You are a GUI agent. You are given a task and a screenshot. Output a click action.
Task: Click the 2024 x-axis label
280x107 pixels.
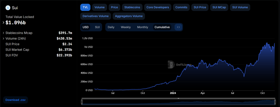pos(173,93)
